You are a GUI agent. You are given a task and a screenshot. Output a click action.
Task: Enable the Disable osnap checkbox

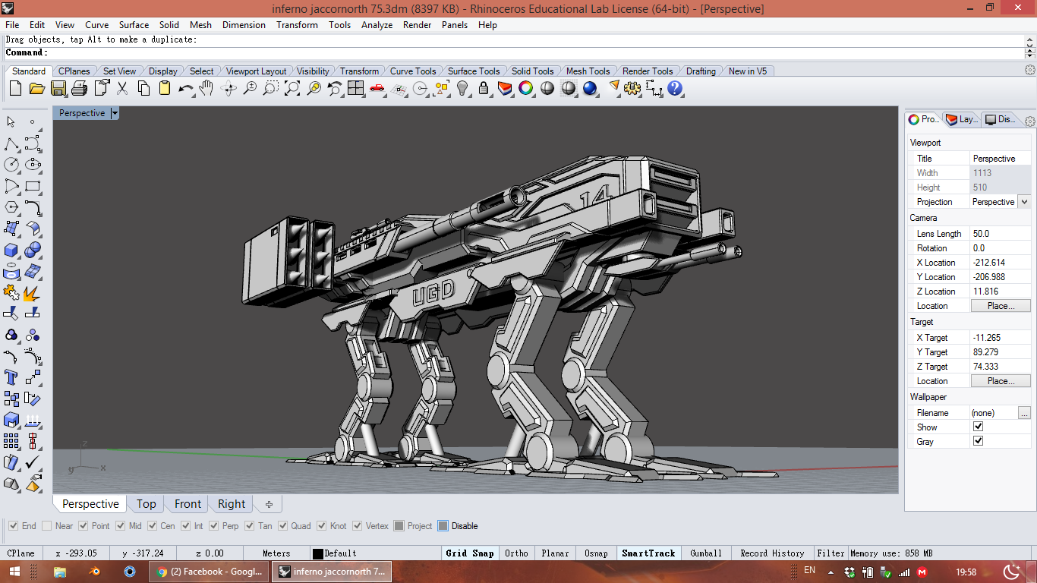point(443,526)
